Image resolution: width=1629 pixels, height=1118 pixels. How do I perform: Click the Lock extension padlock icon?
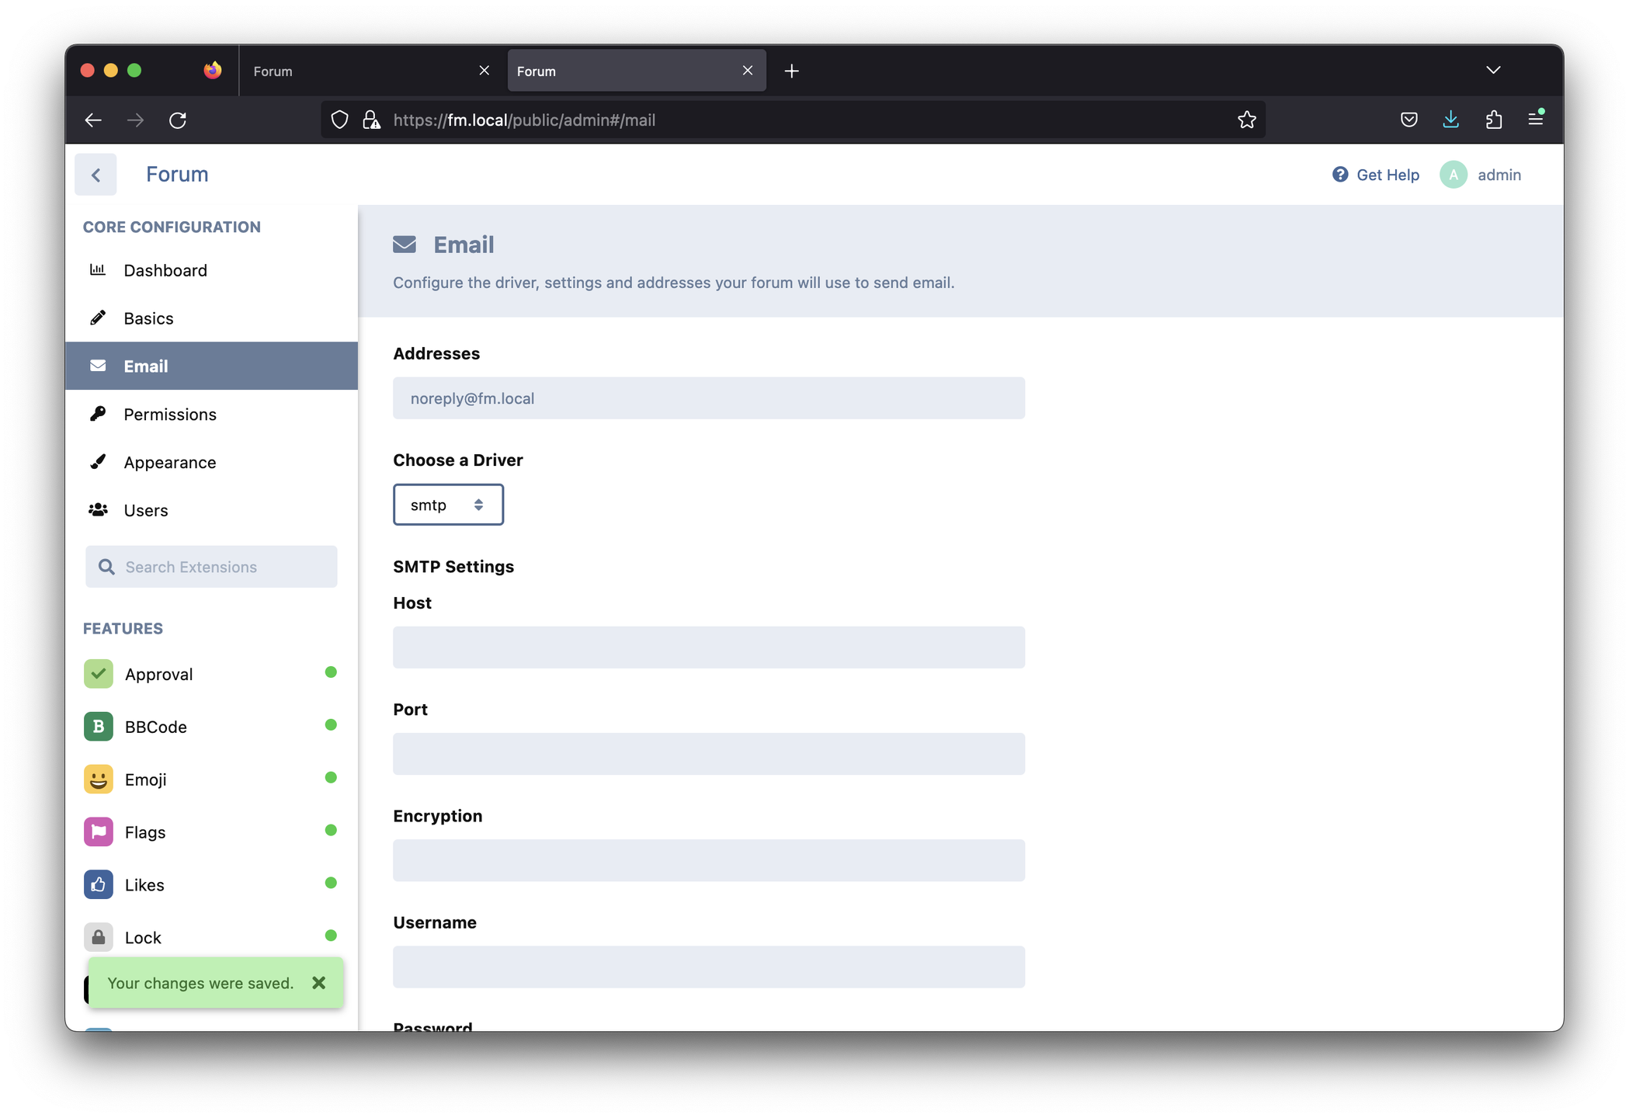coord(99,938)
